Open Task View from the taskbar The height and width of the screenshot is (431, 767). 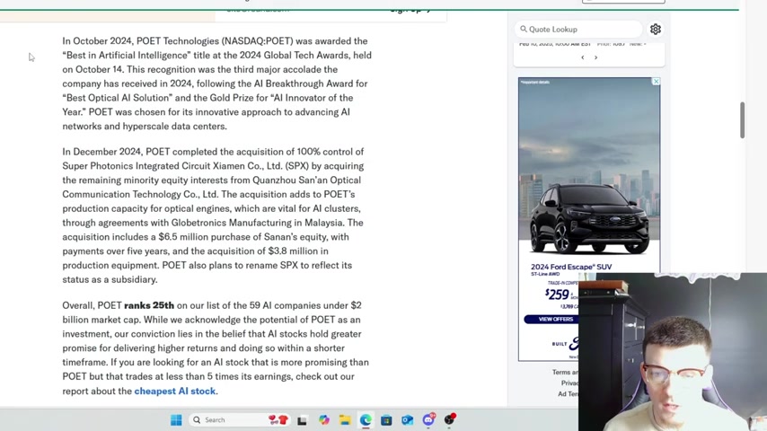302,420
